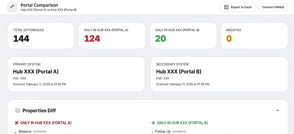Screen dimensions: 294x134
Task: Select the Only in Portal A 124 card
Action: point(112,36)
